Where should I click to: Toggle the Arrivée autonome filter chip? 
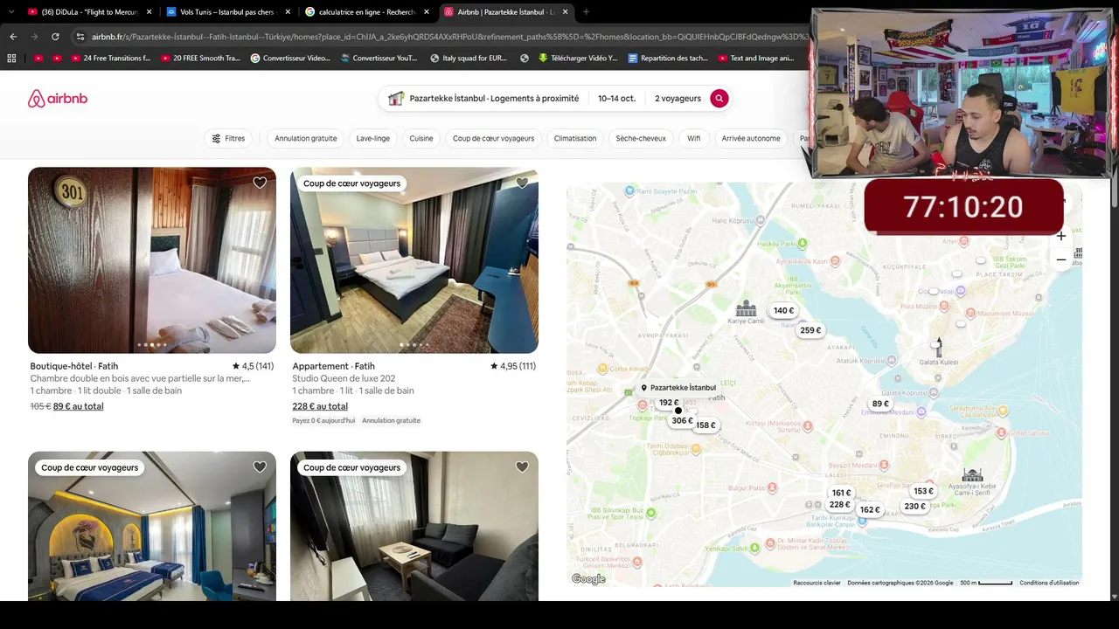[x=751, y=138]
